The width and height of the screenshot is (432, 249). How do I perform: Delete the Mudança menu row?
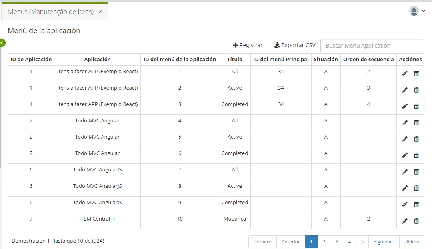(x=416, y=221)
